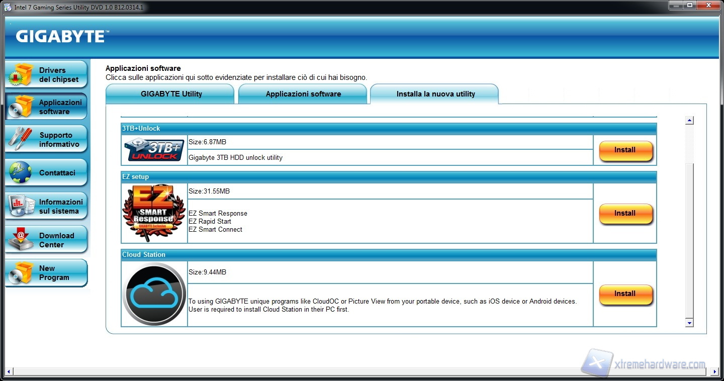Click the New Program icon

tap(21, 272)
